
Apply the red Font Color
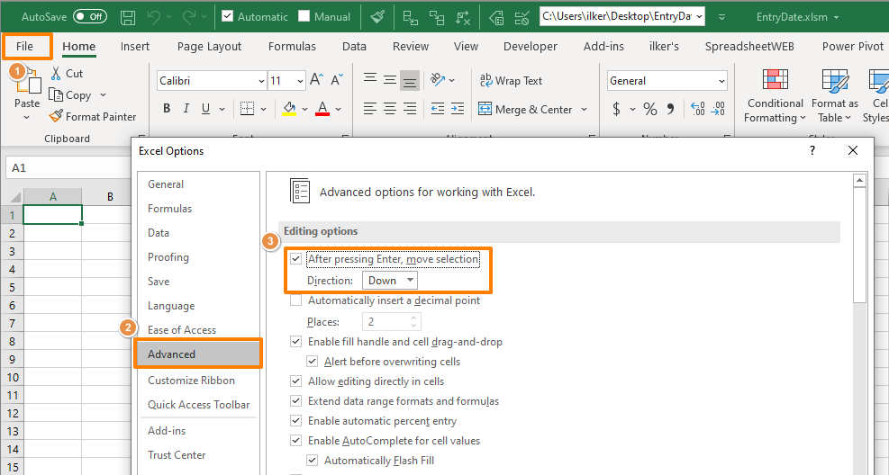(x=322, y=108)
